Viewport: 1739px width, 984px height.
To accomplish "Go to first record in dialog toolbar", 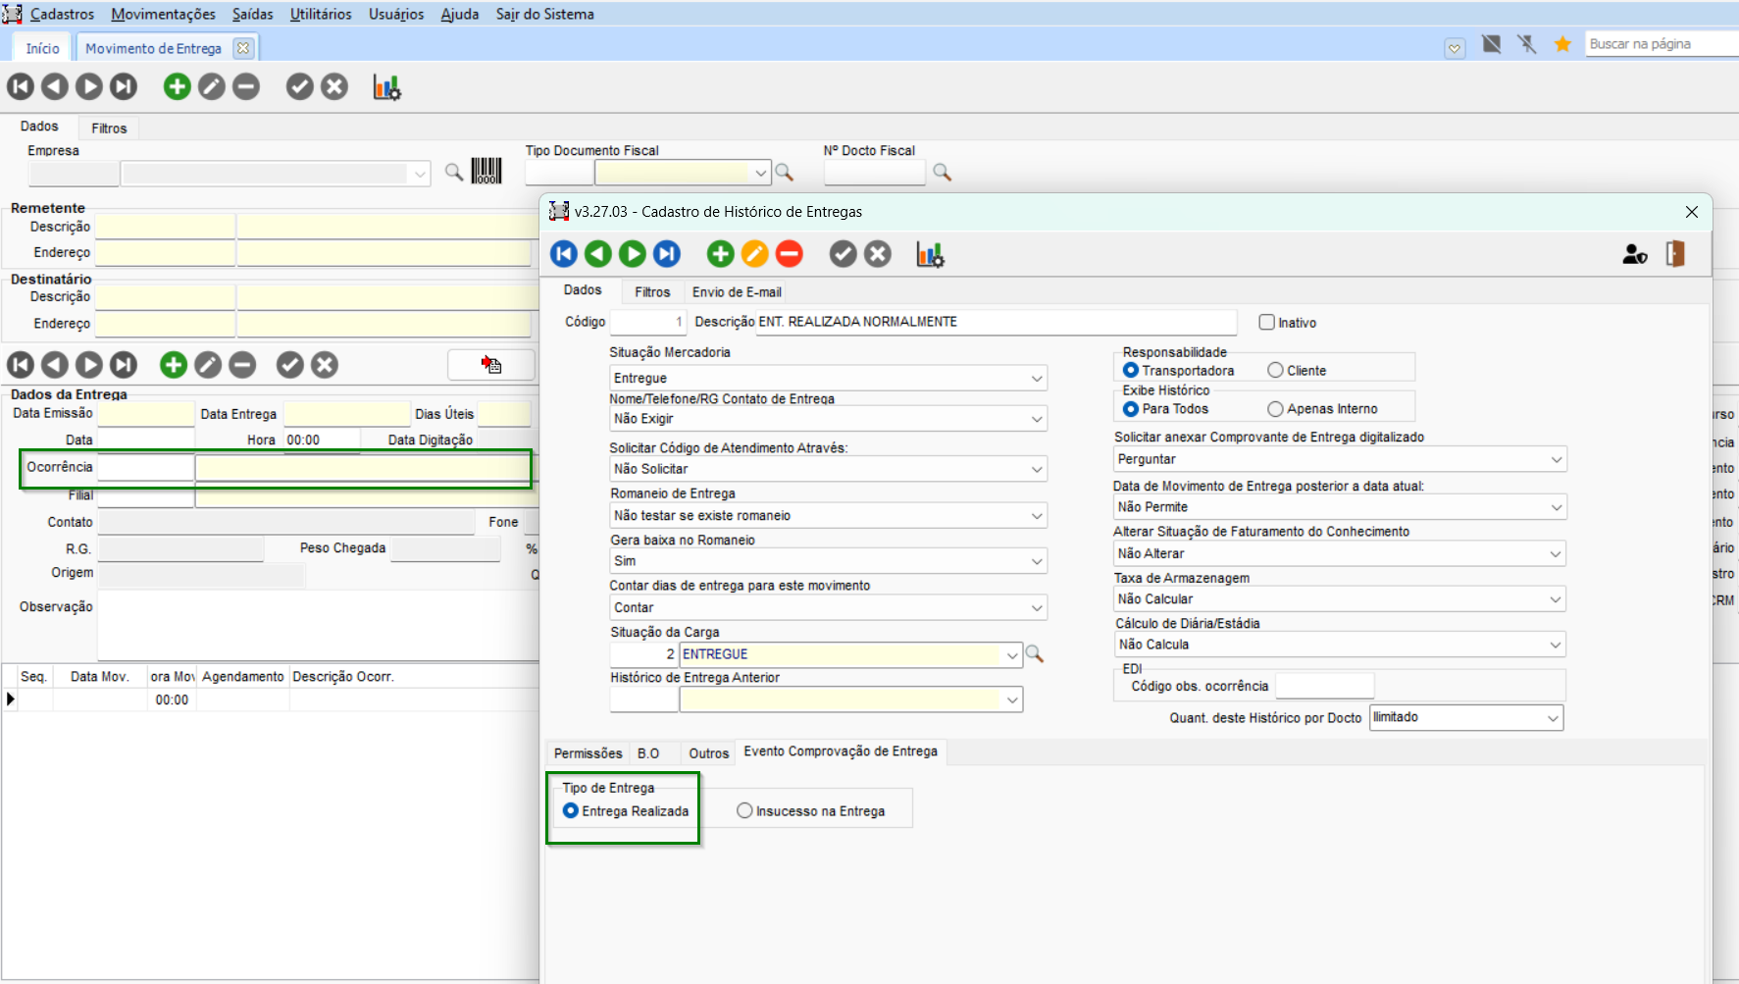I will (x=564, y=254).
